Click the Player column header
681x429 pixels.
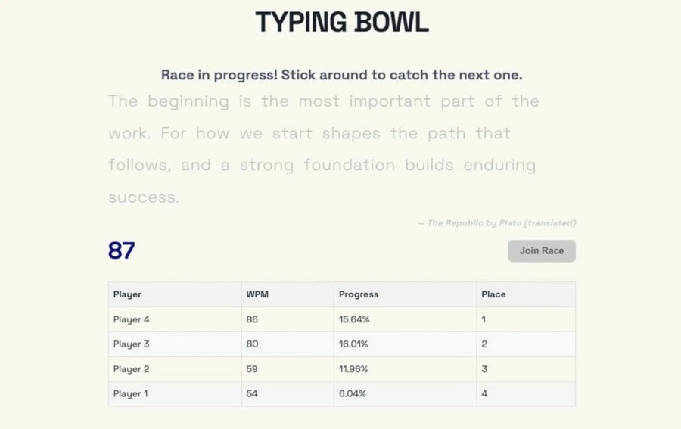(128, 294)
